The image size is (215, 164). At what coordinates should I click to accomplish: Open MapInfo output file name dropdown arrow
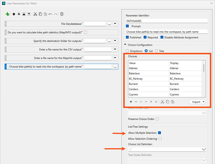[115, 58]
